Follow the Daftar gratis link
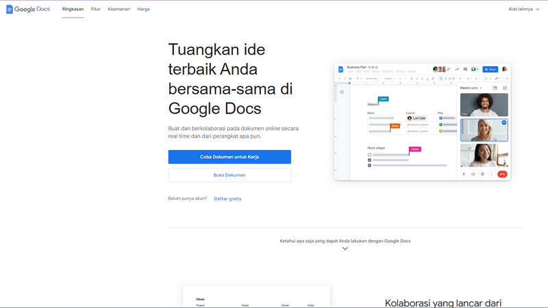548x308 pixels. point(227,198)
